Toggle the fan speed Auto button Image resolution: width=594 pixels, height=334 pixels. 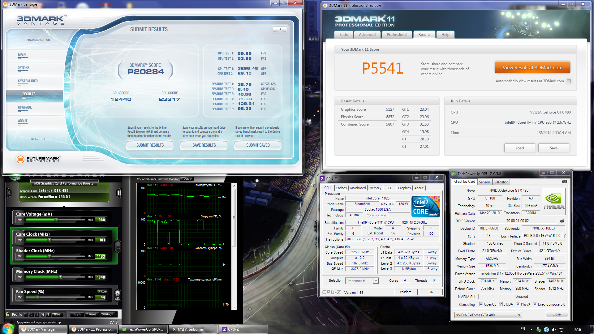coord(102,291)
